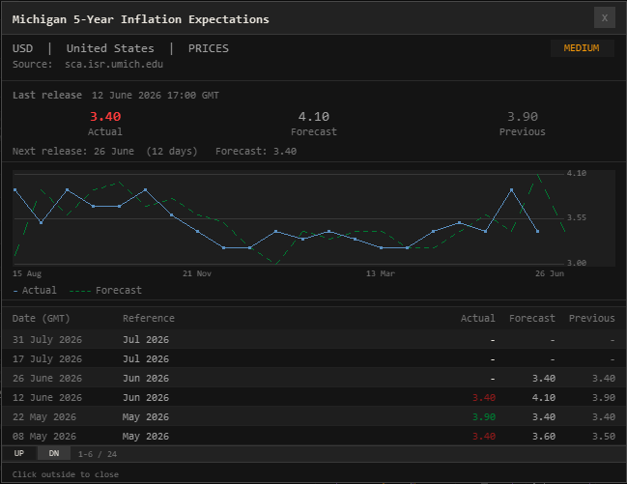
Task: Click the Forecast column header in table
Action: tap(531, 319)
